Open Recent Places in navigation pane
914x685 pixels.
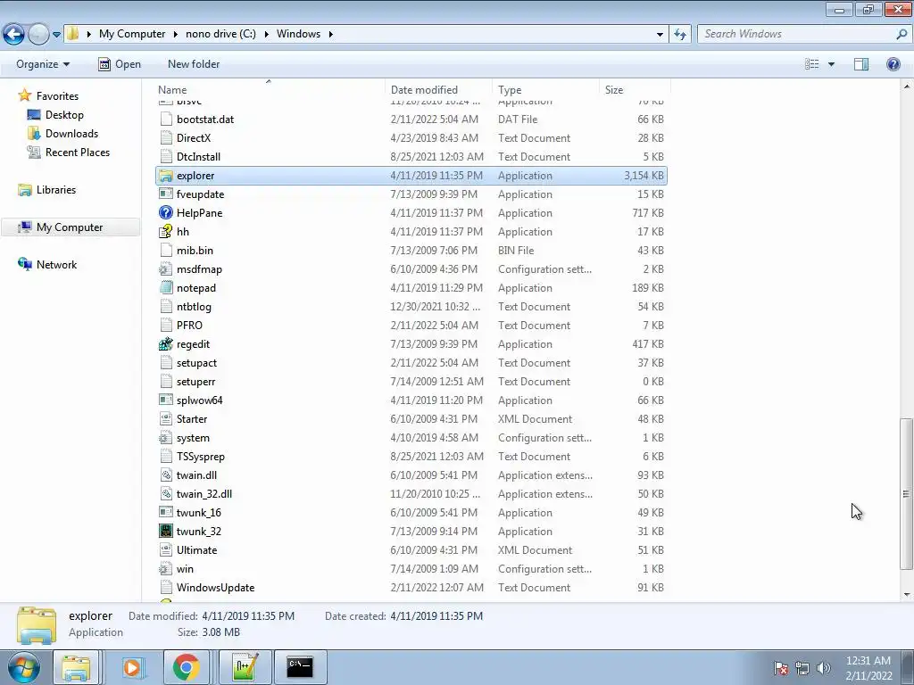point(78,152)
